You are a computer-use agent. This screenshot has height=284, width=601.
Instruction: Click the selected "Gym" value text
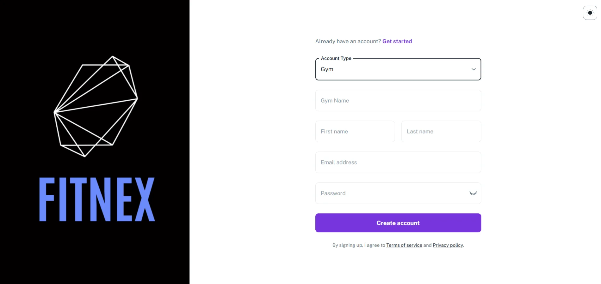(x=327, y=69)
